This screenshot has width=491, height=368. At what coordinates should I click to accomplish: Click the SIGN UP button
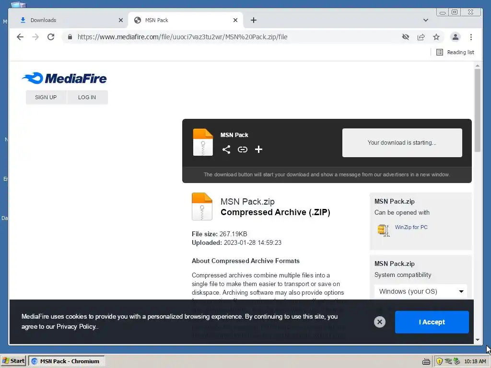[x=46, y=97]
